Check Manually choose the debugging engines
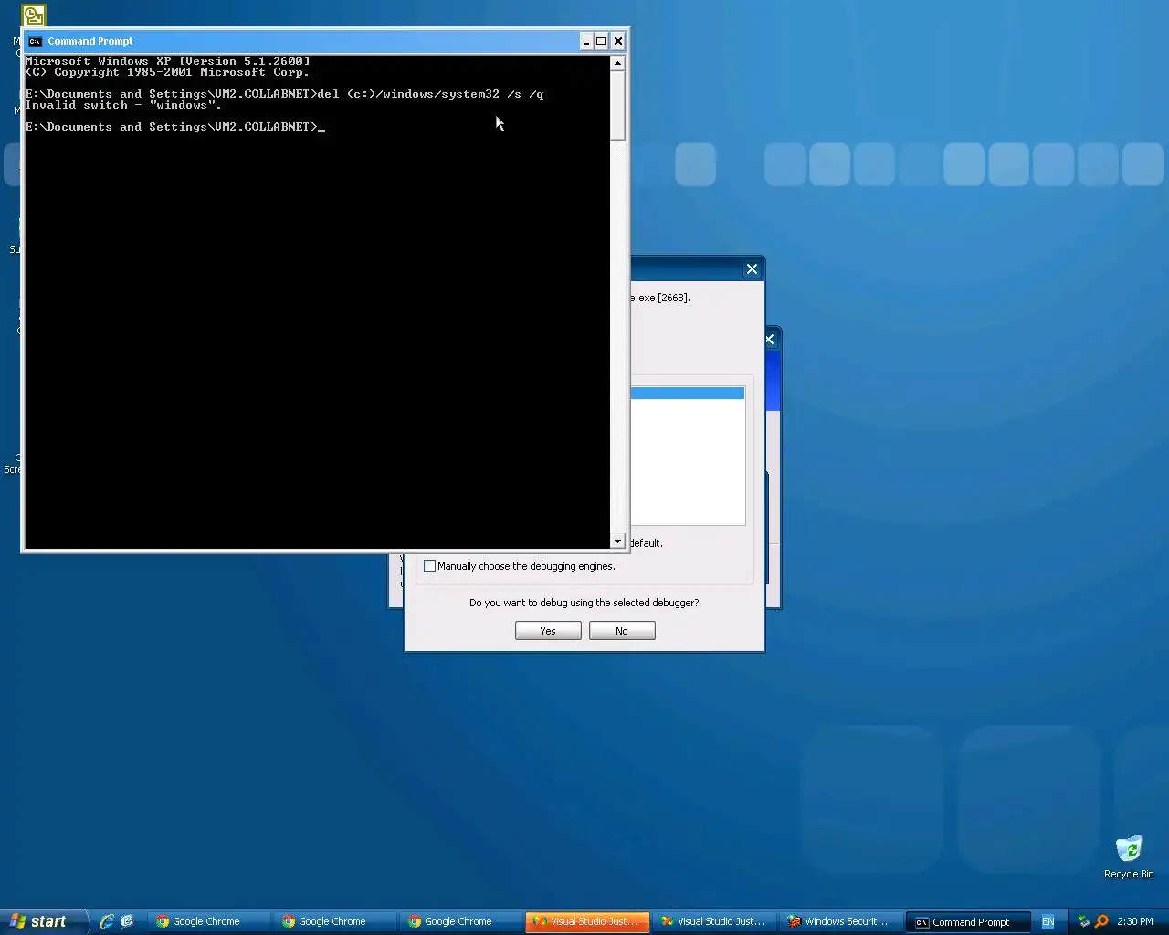Screen dimensions: 1169x935 [429, 566]
